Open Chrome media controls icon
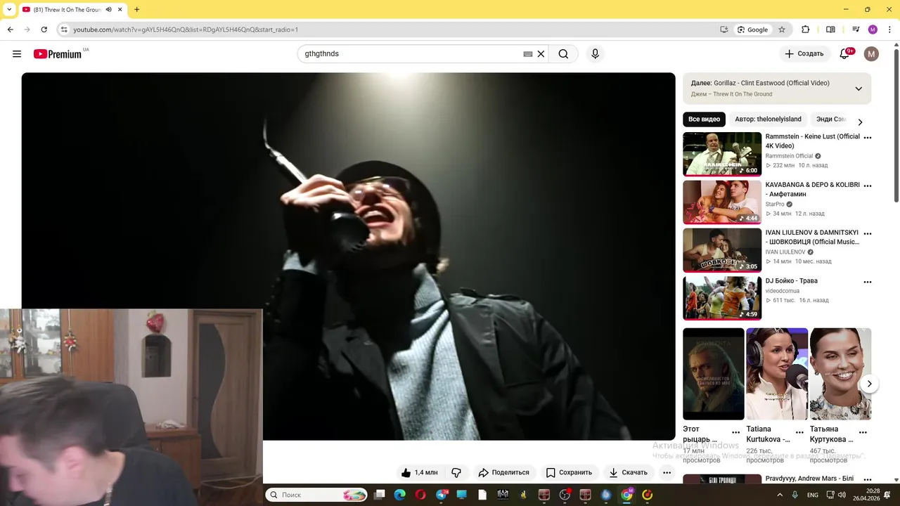The width and height of the screenshot is (900, 506). (856, 30)
